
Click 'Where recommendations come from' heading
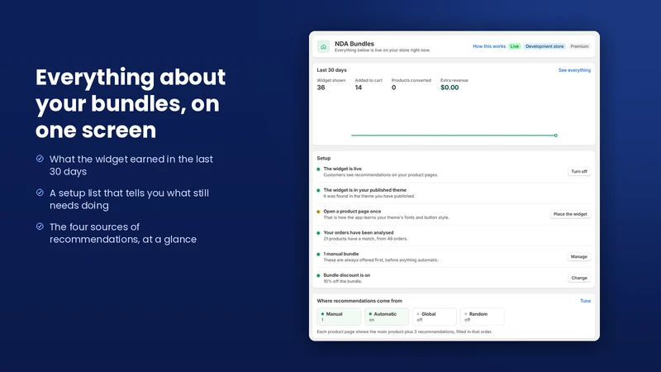point(359,301)
